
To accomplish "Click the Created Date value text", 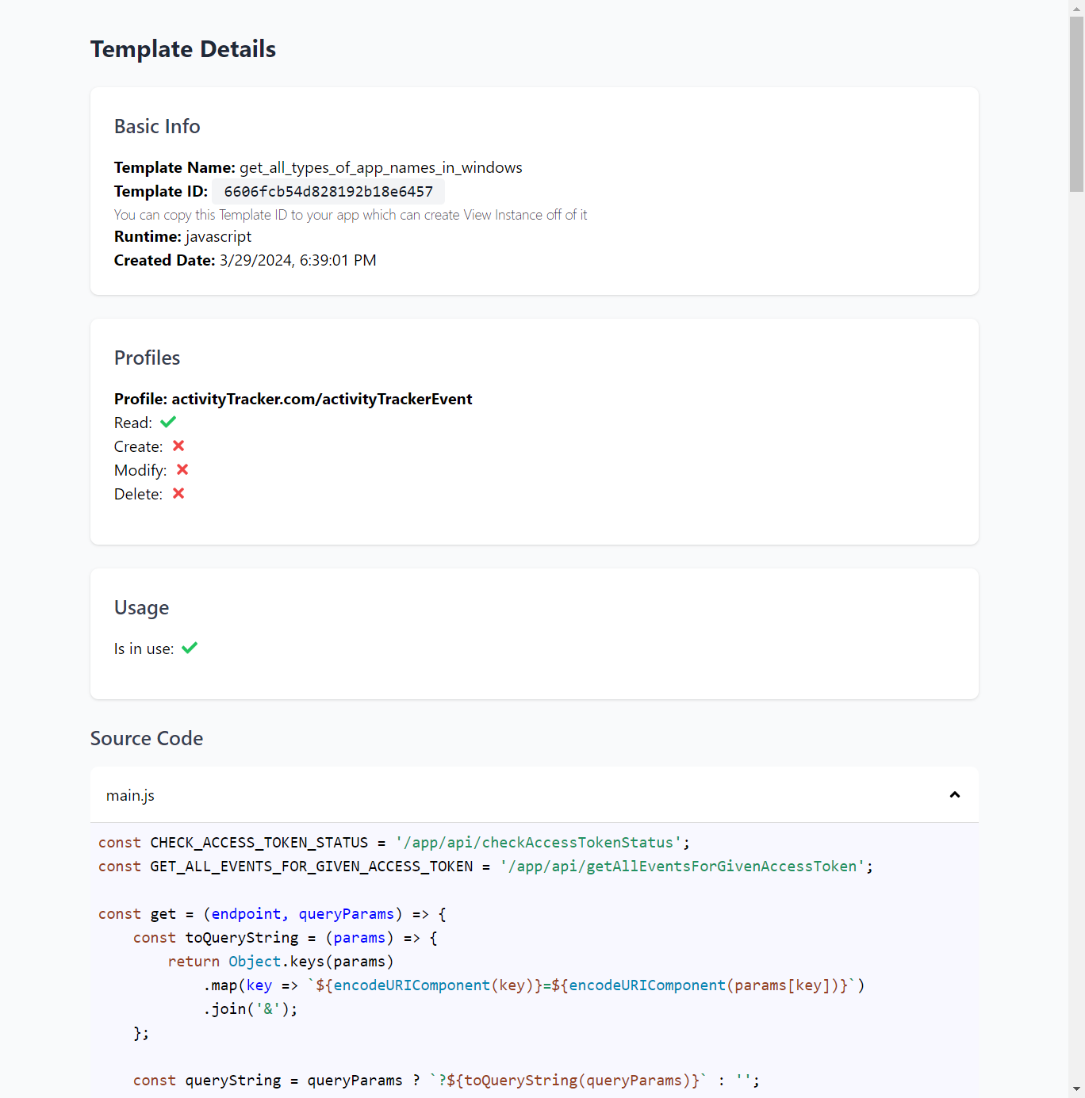I will point(298,260).
